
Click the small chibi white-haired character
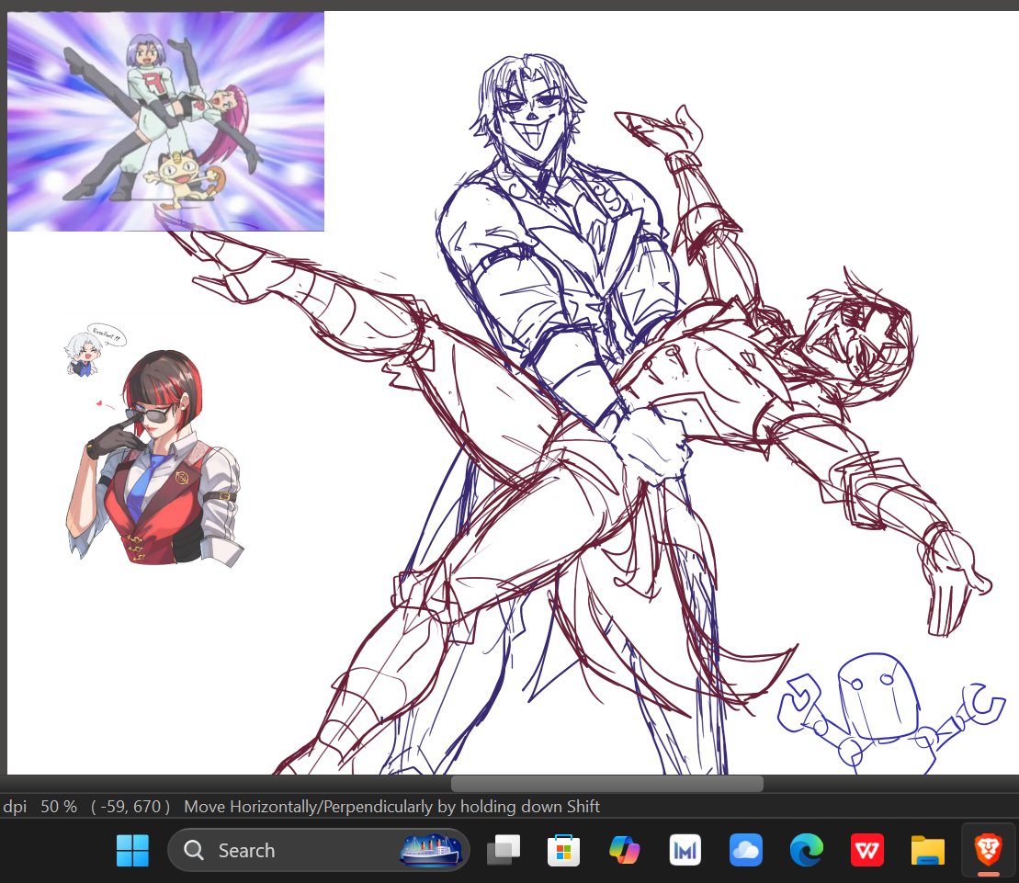83,355
